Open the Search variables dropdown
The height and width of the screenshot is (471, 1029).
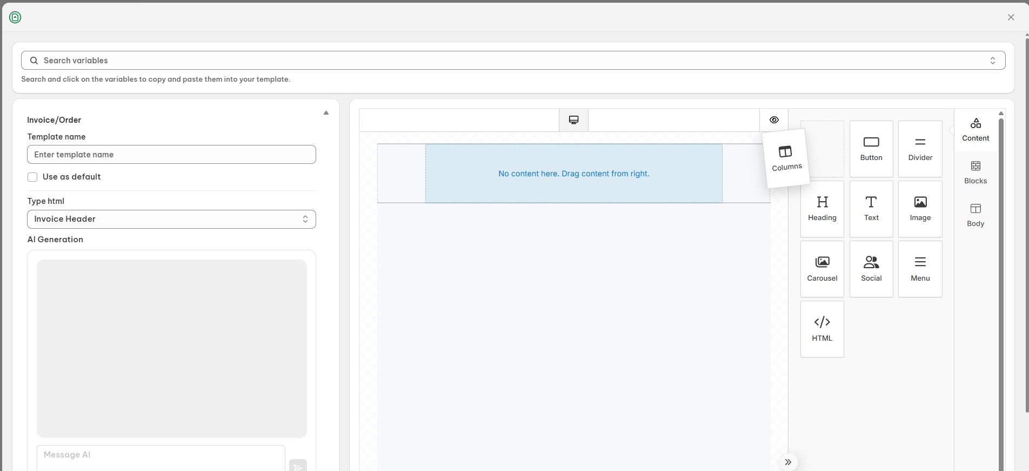(x=513, y=61)
